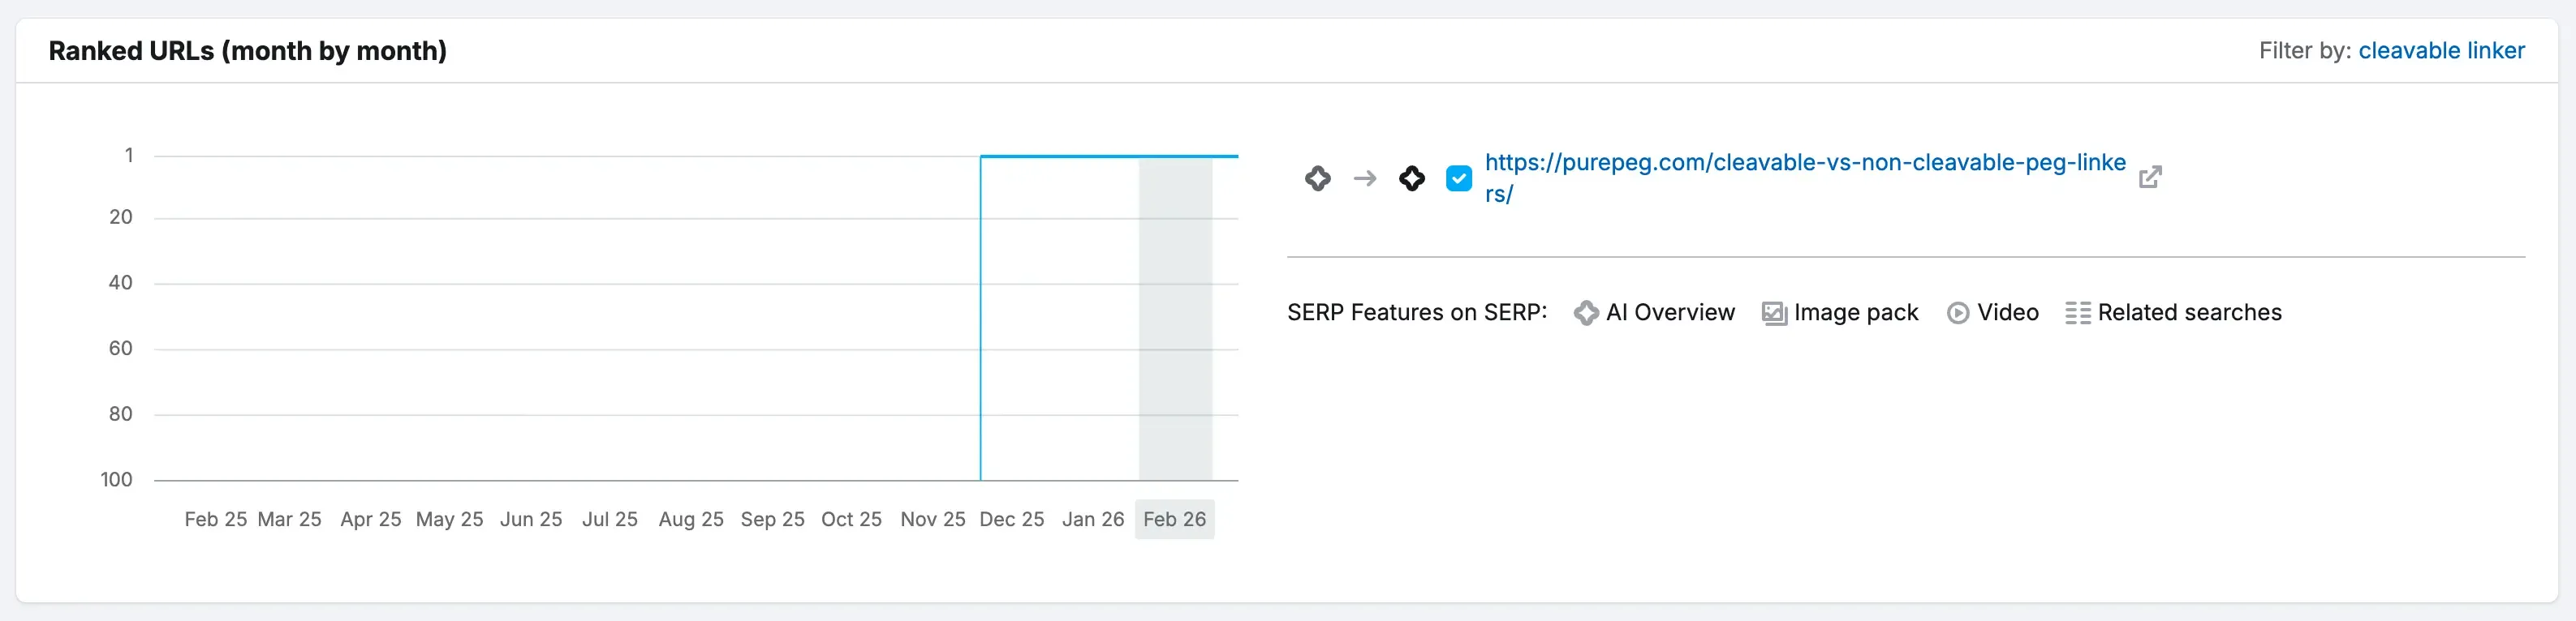Click the Video play icon
The height and width of the screenshot is (621, 2576).
coord(1957,312)
